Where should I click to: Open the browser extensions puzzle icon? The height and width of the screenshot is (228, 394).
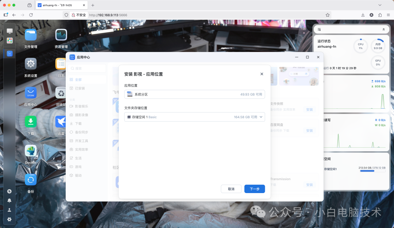click(380, 15)
